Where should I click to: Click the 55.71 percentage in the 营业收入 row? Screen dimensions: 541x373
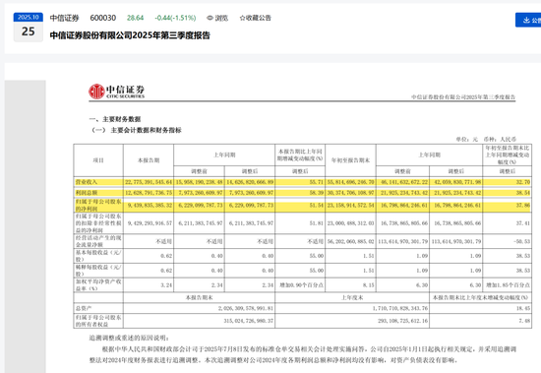[x=317, y=182]
